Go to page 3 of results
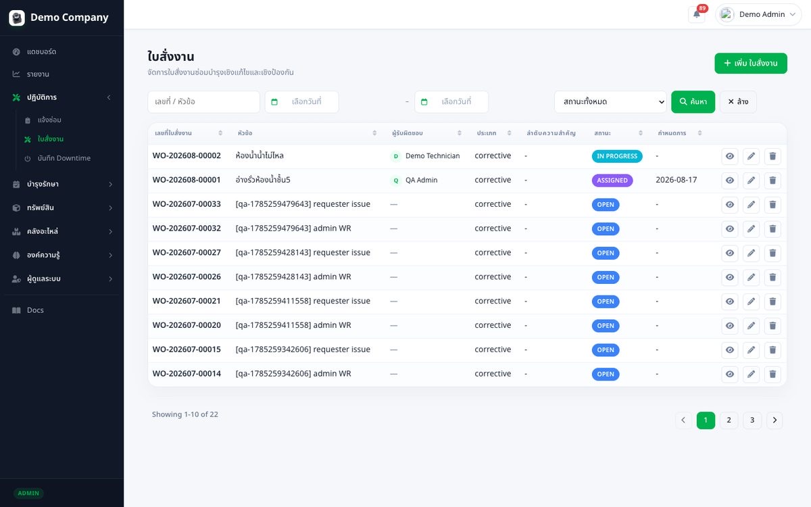The image size is (811, 507). (752, 420)
